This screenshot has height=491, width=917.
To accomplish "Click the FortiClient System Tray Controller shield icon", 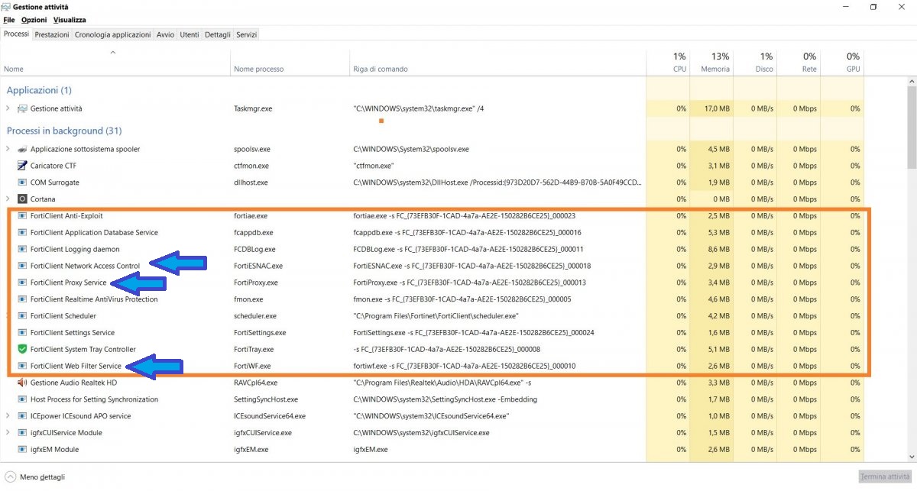I will [22, 350].
